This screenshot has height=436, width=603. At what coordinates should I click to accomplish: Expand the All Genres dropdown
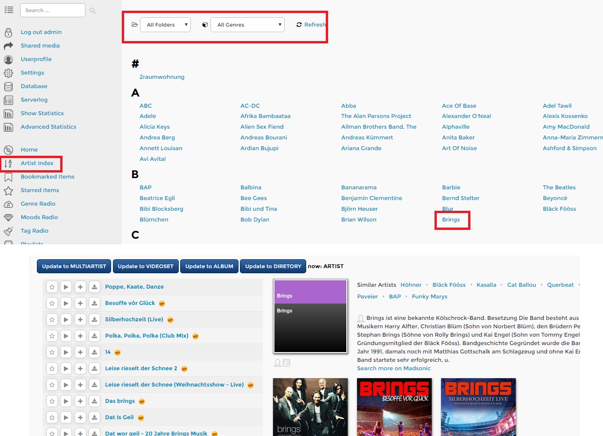(248, 25)
